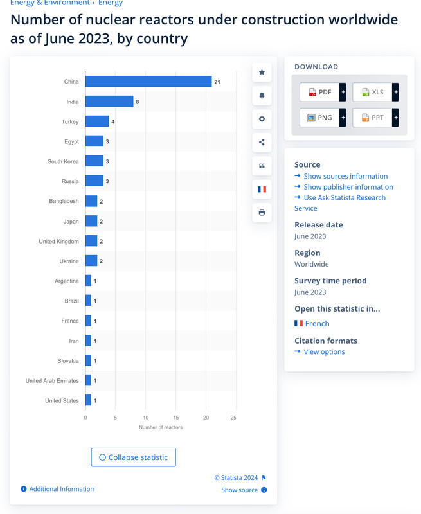
Task: Click the bell notification icon
Action: coord(262,95)
